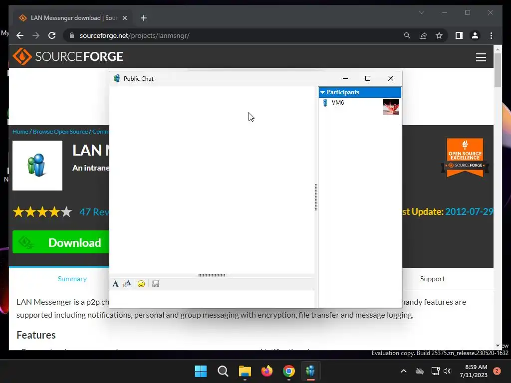Click the message input field in Public Chat
The height and width of the screenshot is (383, 511).
pyautogui.click(x=212, y=299)
